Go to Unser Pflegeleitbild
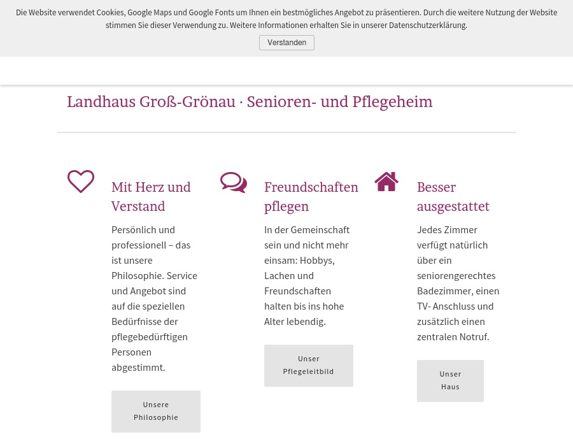This screenshot has width=573, height=446. click(x=309, y=365)
